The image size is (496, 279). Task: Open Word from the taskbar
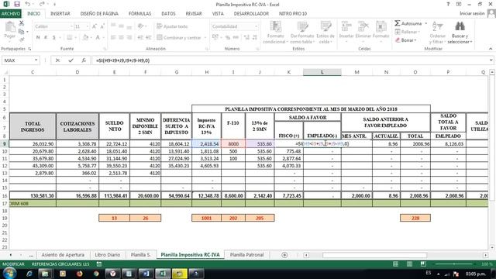(146, 274)
